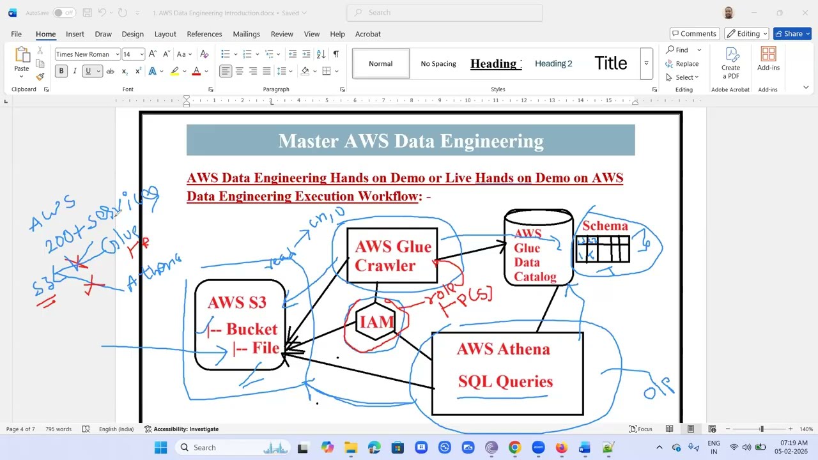Toggle the AutoSave switch

point(64,13)
